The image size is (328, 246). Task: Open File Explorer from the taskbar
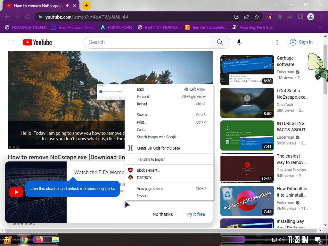point(55,240)
